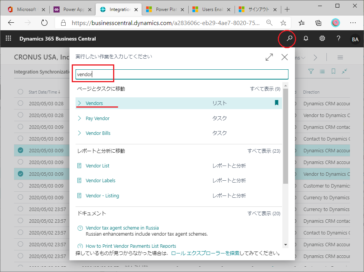Viewport: 364px width, 272px height.
Task: Open ロール エクスプローラーを探索 link
Action: (205, 253)
